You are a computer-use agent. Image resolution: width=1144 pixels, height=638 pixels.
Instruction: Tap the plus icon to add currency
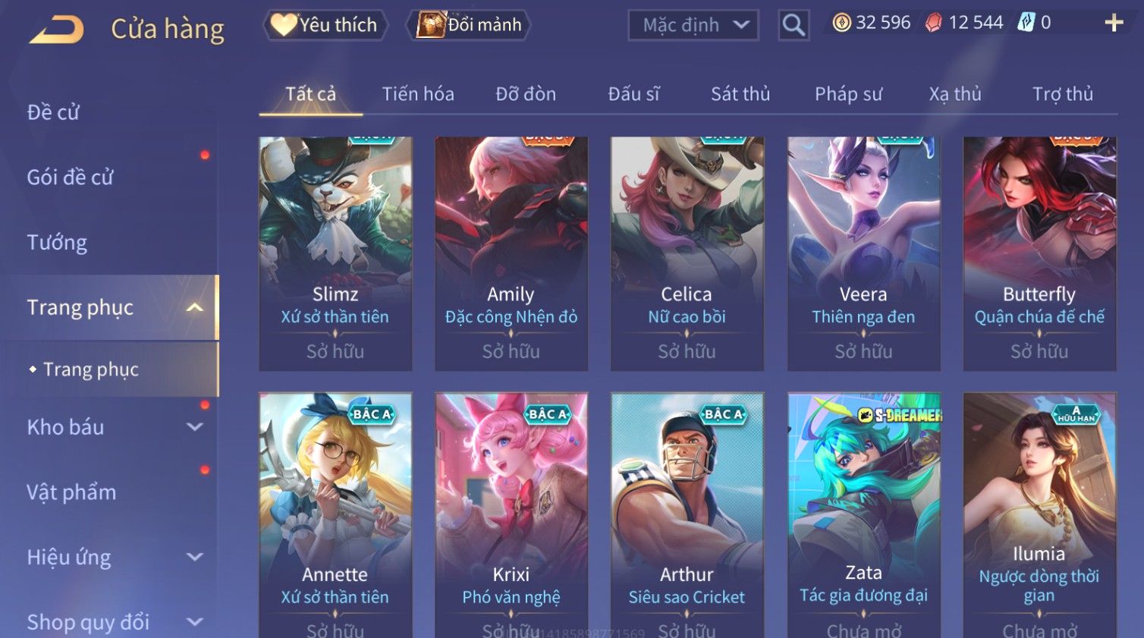click(1114, 23)
